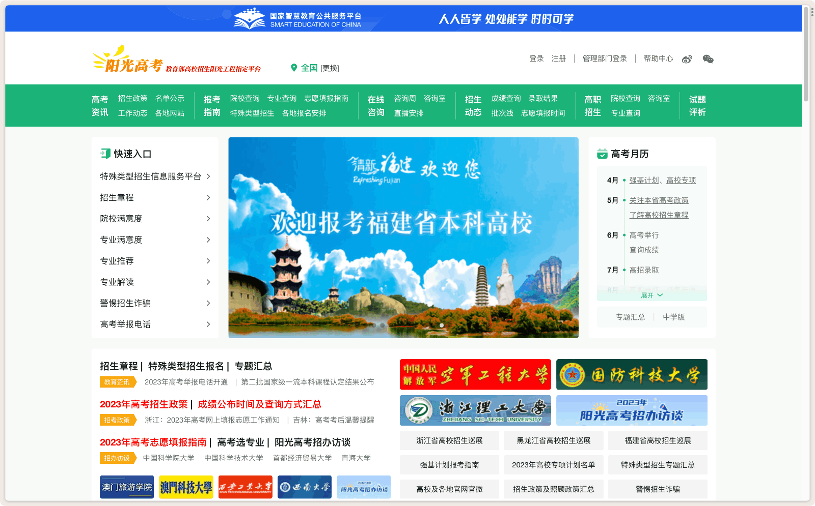This screenshot has width=815, height=506.
Task: Click the 高考月历 calendar icon
Action: point(602,154)
